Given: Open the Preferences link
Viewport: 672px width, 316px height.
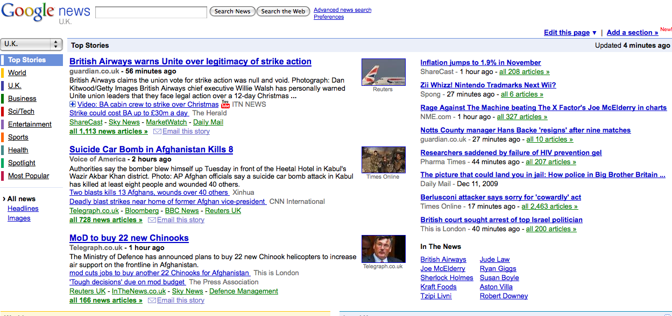Looking at the screenshot, I should pos(329,17).
